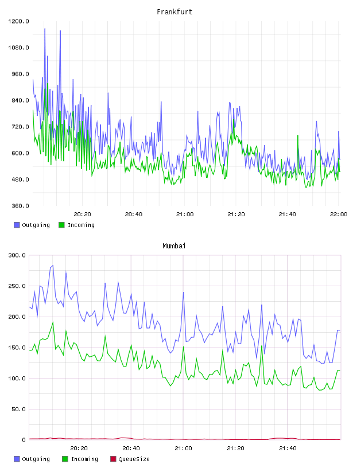This screenshot has height=468, width=349.
Task: Click the Frankfurt Outgoing blue legend swatch
Action: [x=17, y=225]
